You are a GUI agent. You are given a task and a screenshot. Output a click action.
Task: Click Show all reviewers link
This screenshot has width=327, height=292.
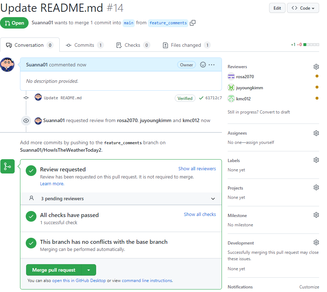tap(197, 169)
